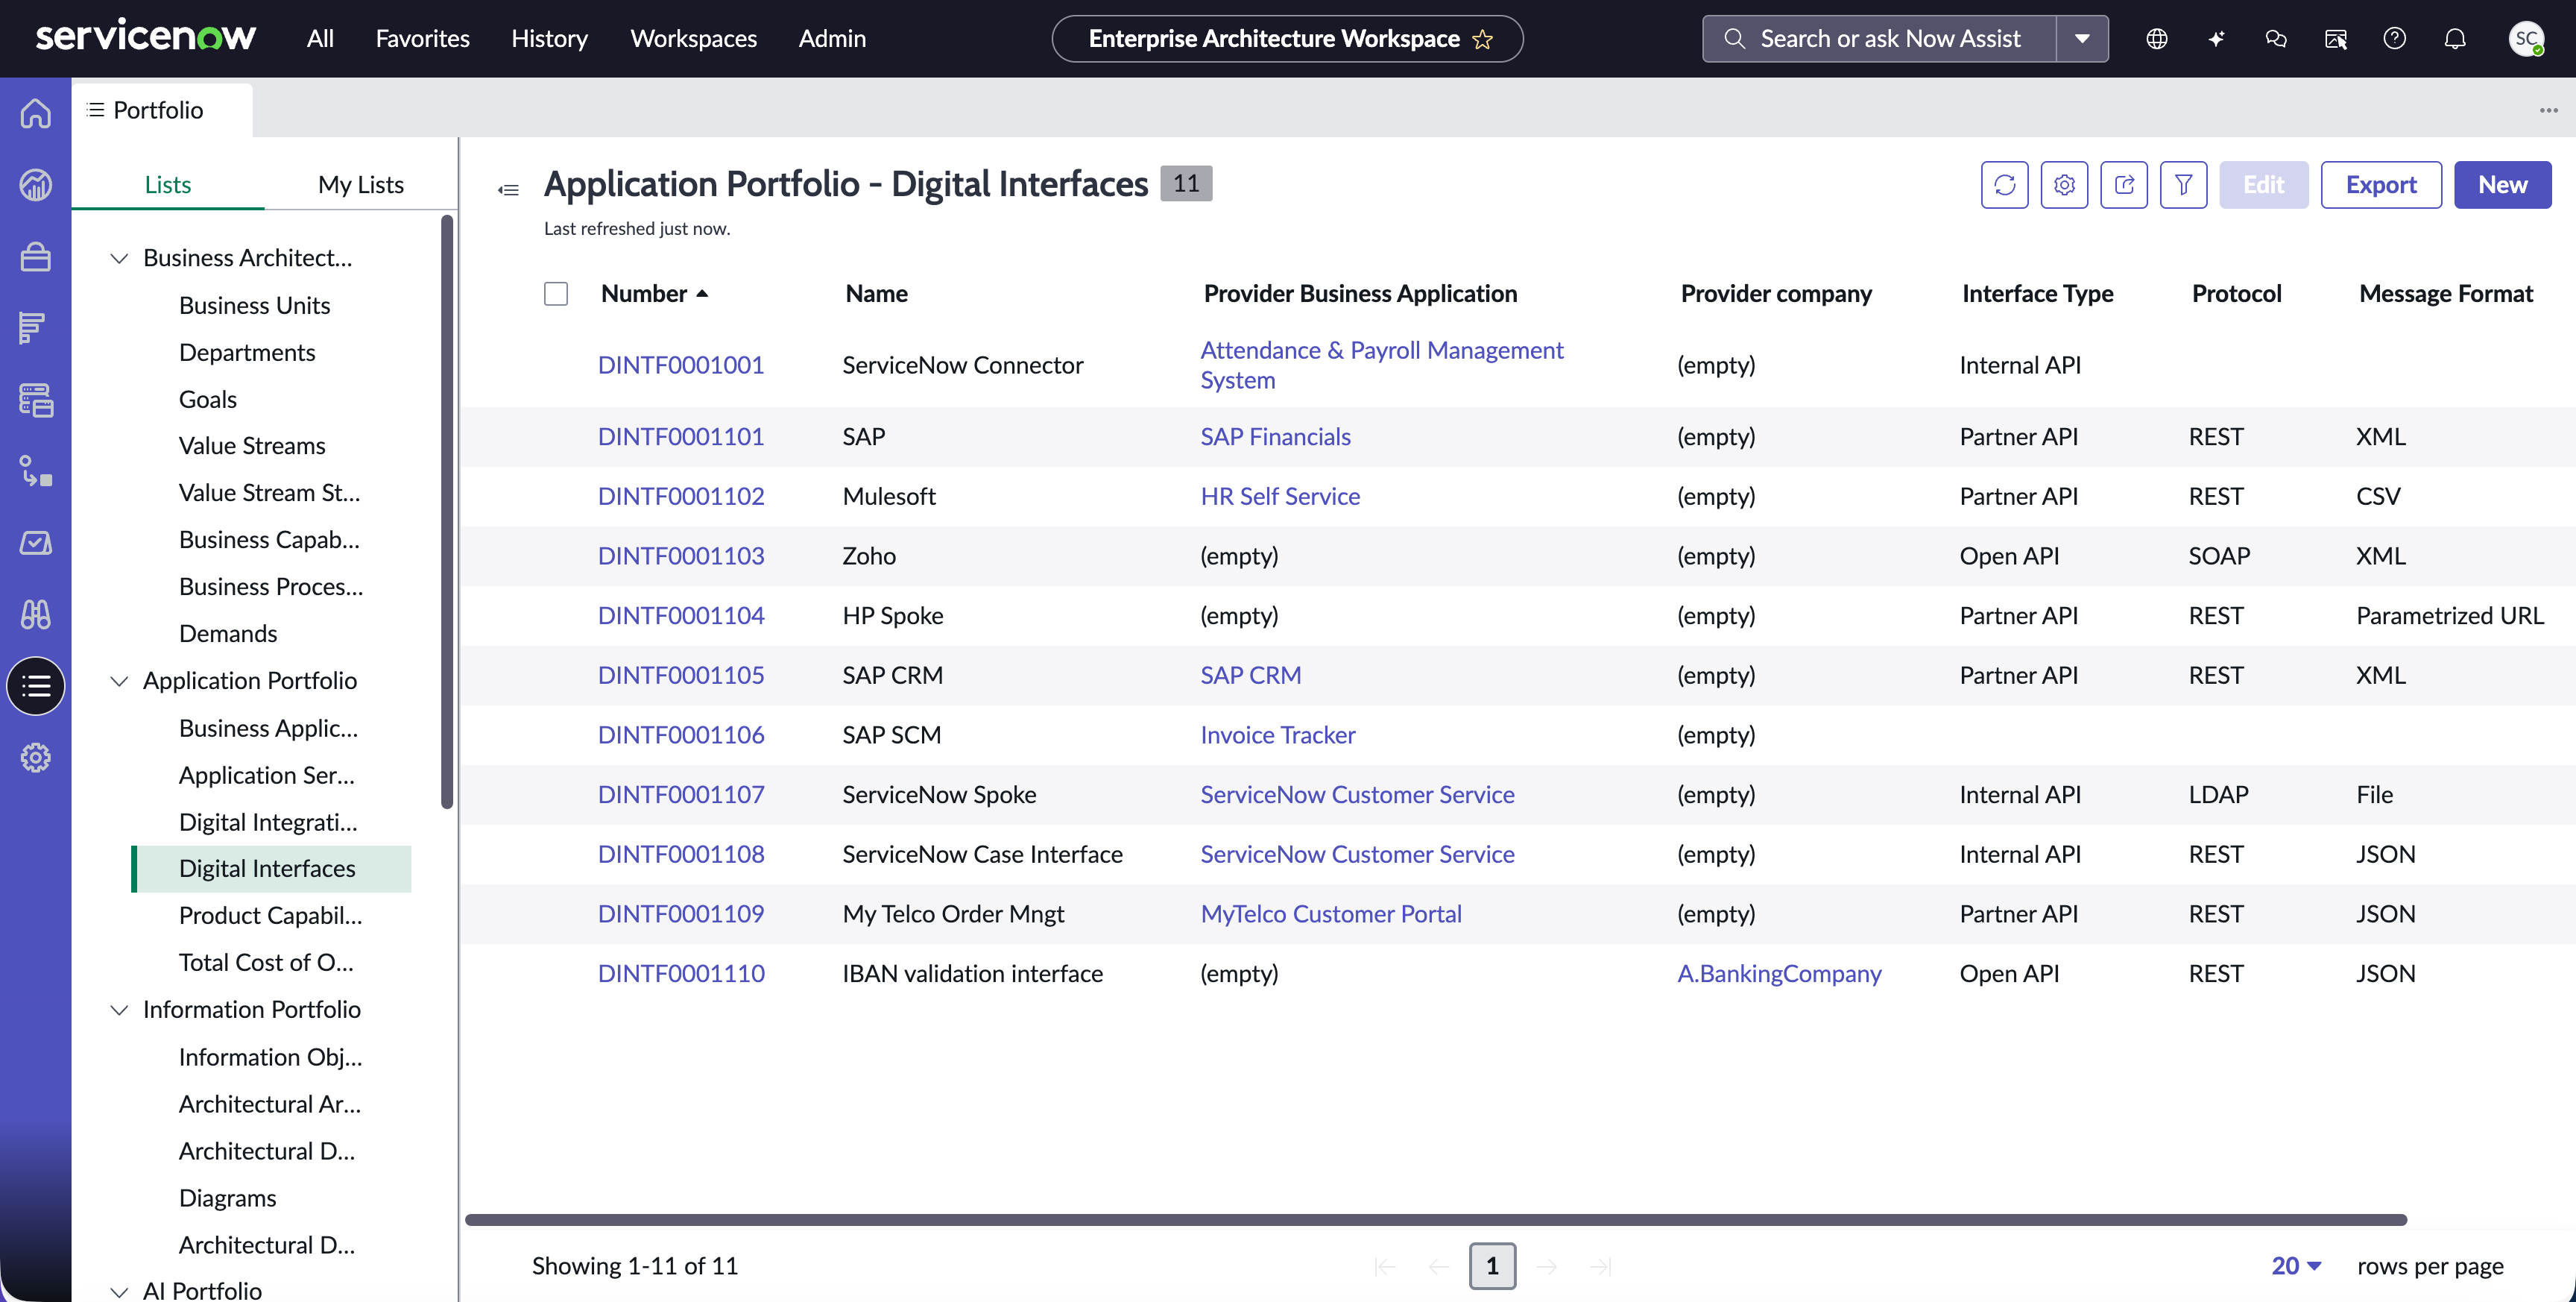Open the All menu
The width and height of the screenshot is (2576, 1302).
pos(320,39)
